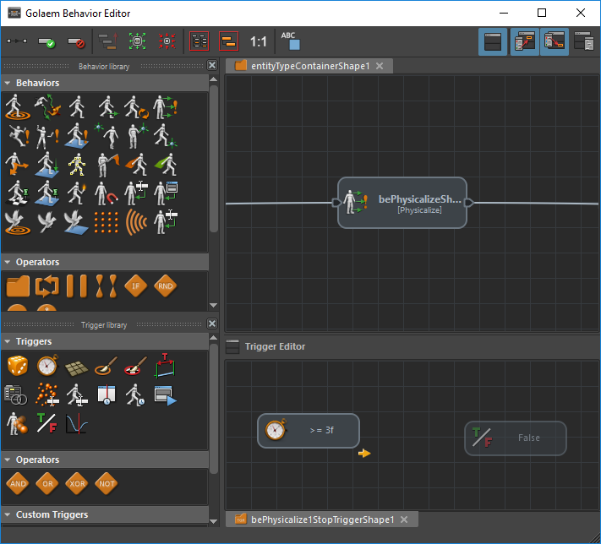
Task: Select the AND operator diamond
Action: point(18,483)
